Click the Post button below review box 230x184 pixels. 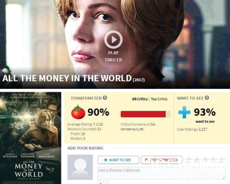tap(103, 183)
